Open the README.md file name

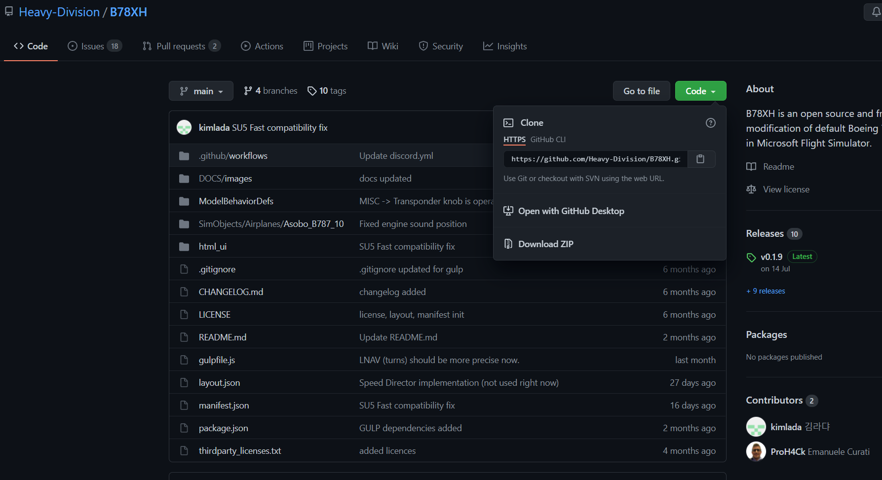click(223, 337)
